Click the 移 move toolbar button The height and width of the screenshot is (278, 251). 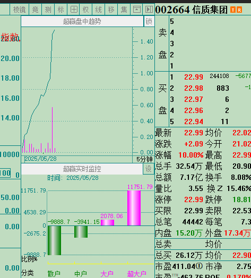111,9
